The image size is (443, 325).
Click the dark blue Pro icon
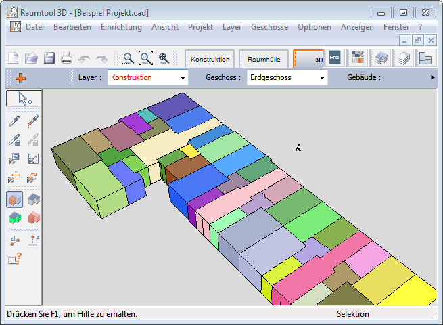(x=334, y=58)
